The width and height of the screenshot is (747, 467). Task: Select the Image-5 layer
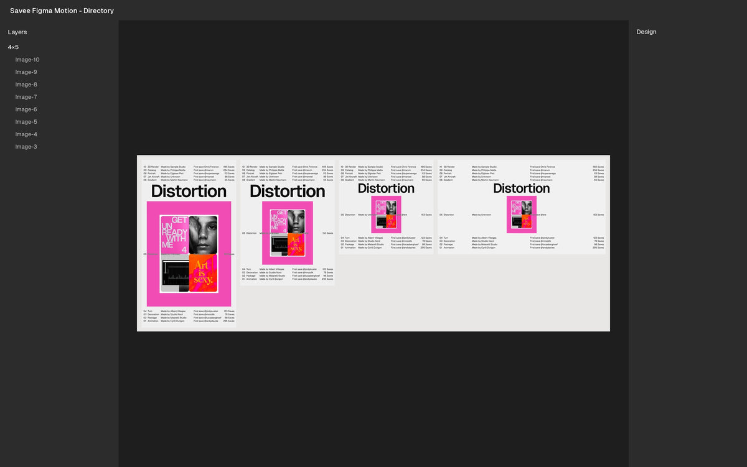pos(26,122)
